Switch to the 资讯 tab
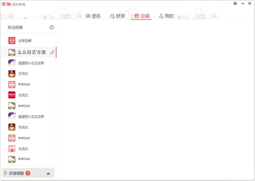The height and width of the screenshot is (181, 255). (x=93, y=16)
